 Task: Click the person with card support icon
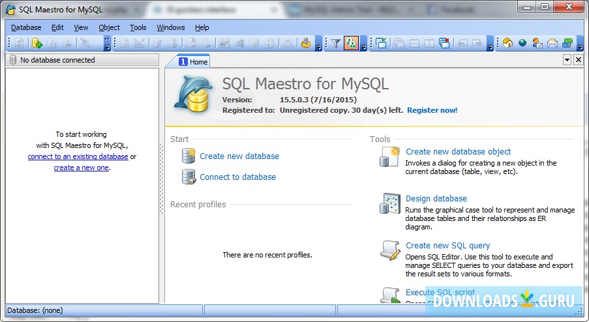[537, 43]
